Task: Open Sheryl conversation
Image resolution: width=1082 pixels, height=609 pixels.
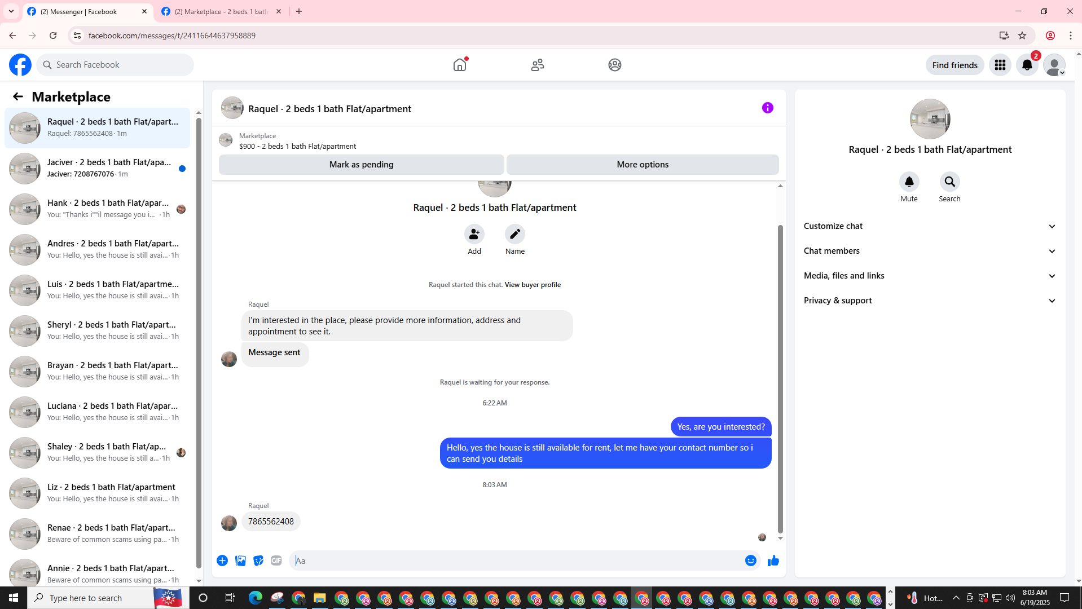Action: click(97, 330)
